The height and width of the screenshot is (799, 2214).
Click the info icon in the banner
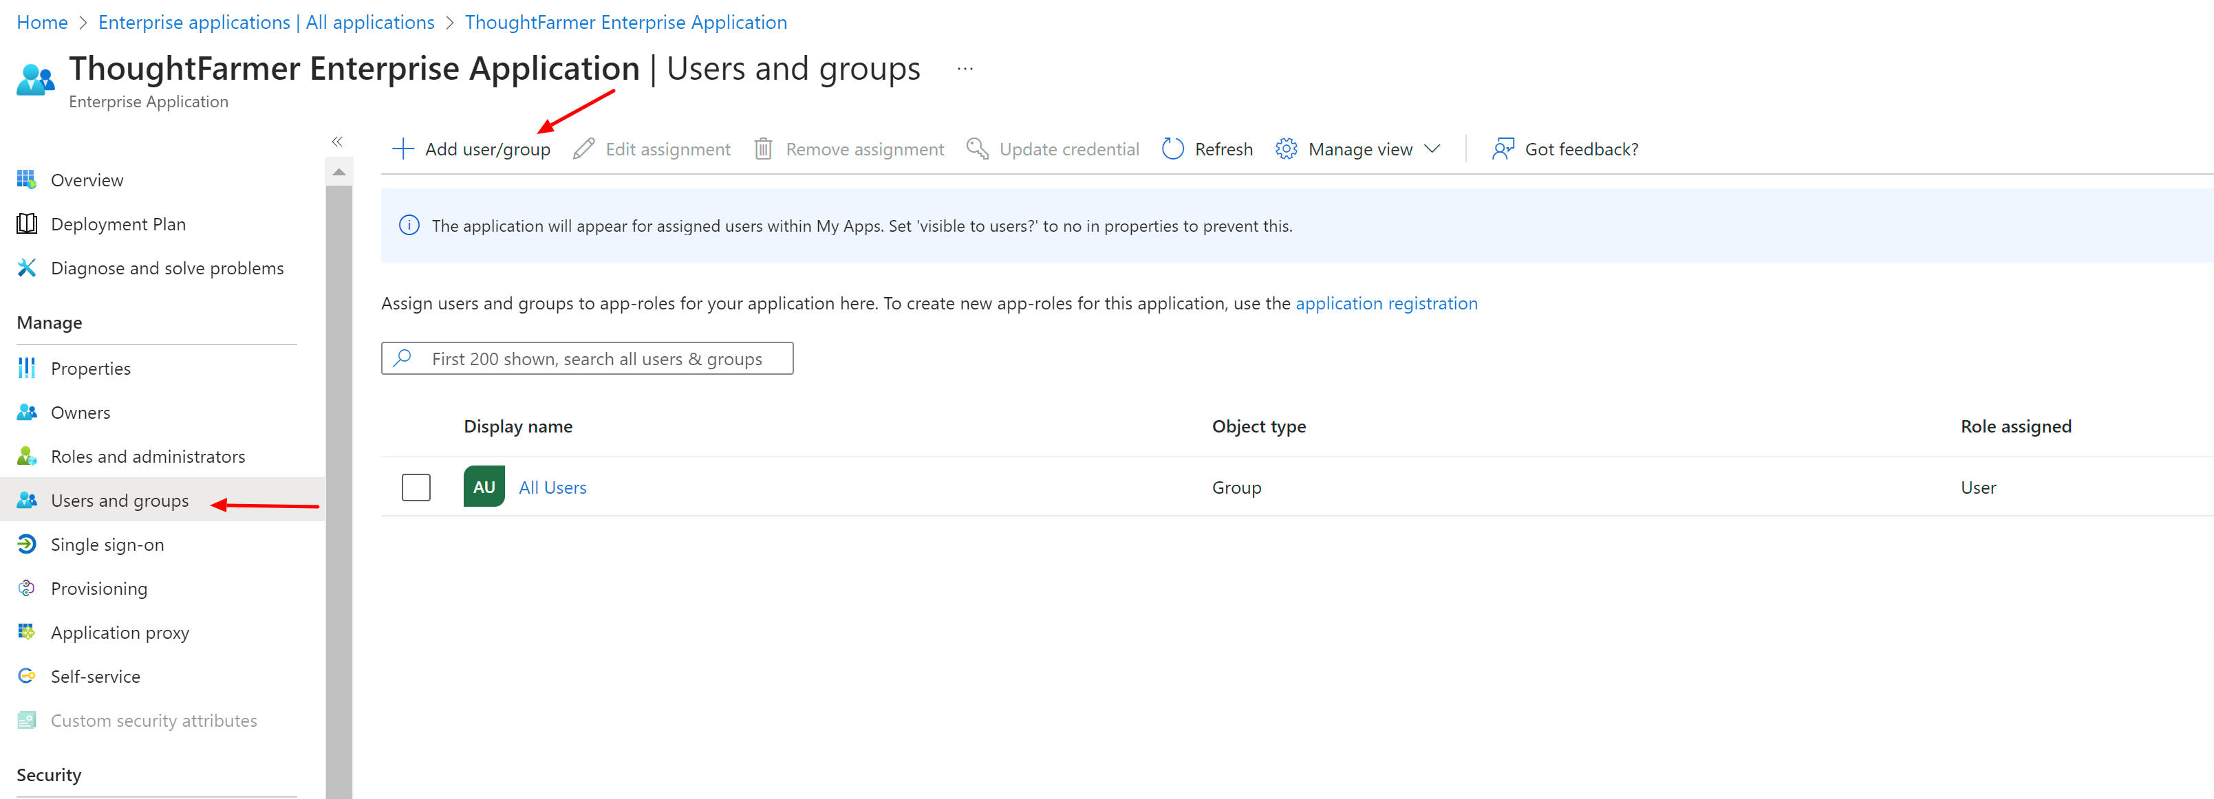[409, 225]
